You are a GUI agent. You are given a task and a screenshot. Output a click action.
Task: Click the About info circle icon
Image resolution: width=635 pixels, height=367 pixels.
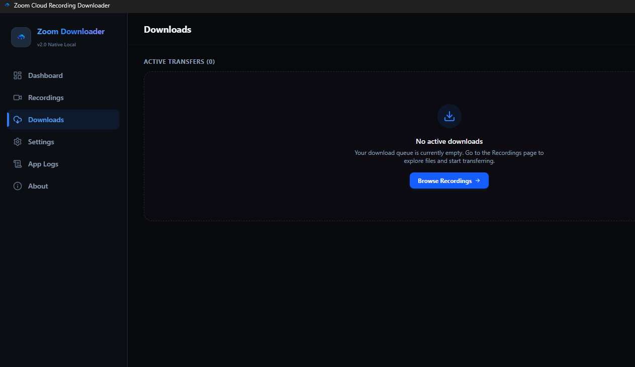(x=18, y=186)
